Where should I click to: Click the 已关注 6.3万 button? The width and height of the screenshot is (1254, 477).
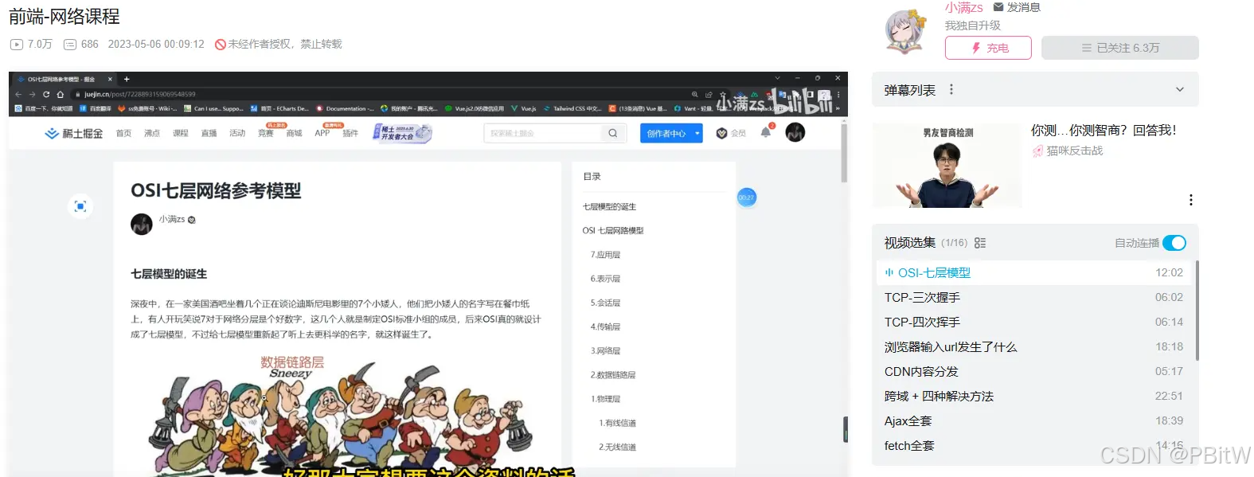coord(1119,48)
